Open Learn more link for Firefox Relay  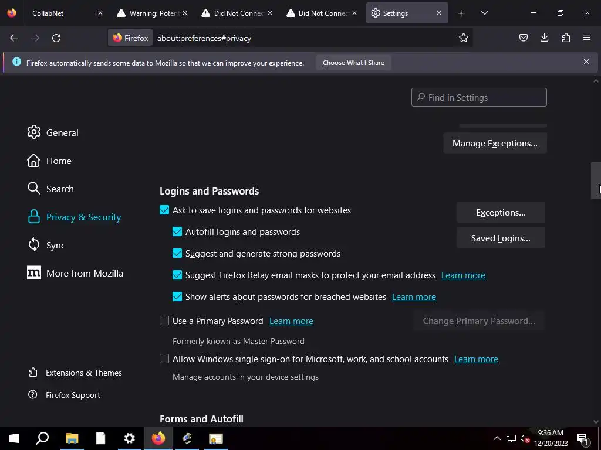463,275
